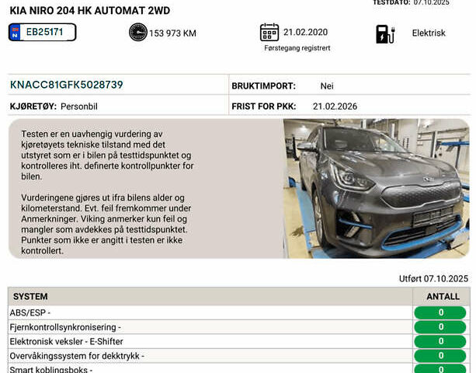The width and height of the screenshot is (476, 373).
Task: Click the green badge for E-Shifter row
Action: [440, 341]
